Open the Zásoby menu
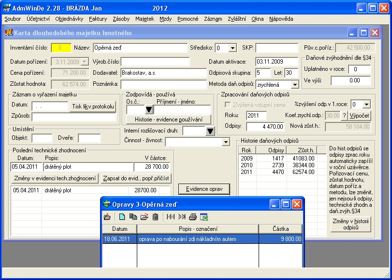392x280 pixels. click(121, 19)
